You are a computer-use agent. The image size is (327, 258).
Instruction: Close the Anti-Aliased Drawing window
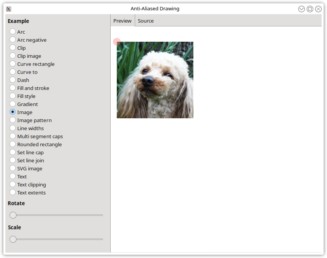318,9
